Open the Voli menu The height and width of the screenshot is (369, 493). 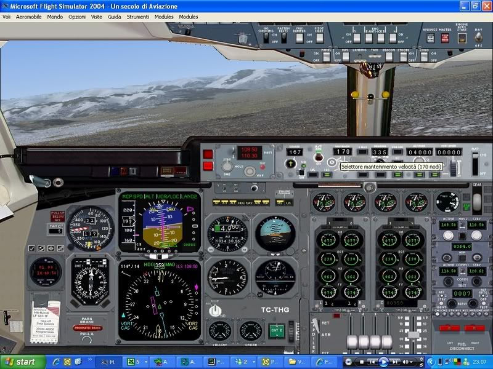(x=6, y=17)
